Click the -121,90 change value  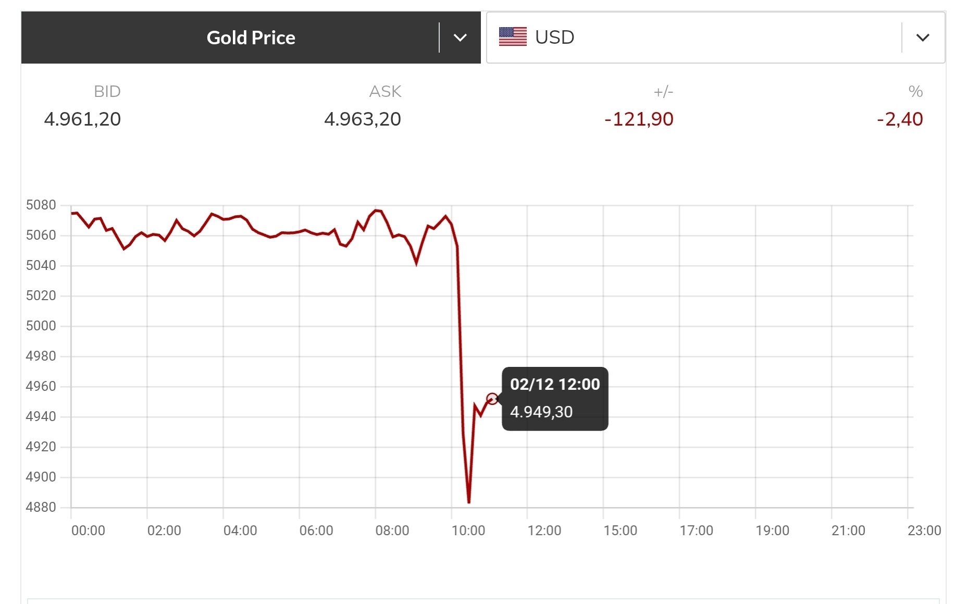point(639,119)
